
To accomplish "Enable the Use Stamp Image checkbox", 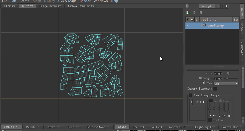I will click(191, 95).
